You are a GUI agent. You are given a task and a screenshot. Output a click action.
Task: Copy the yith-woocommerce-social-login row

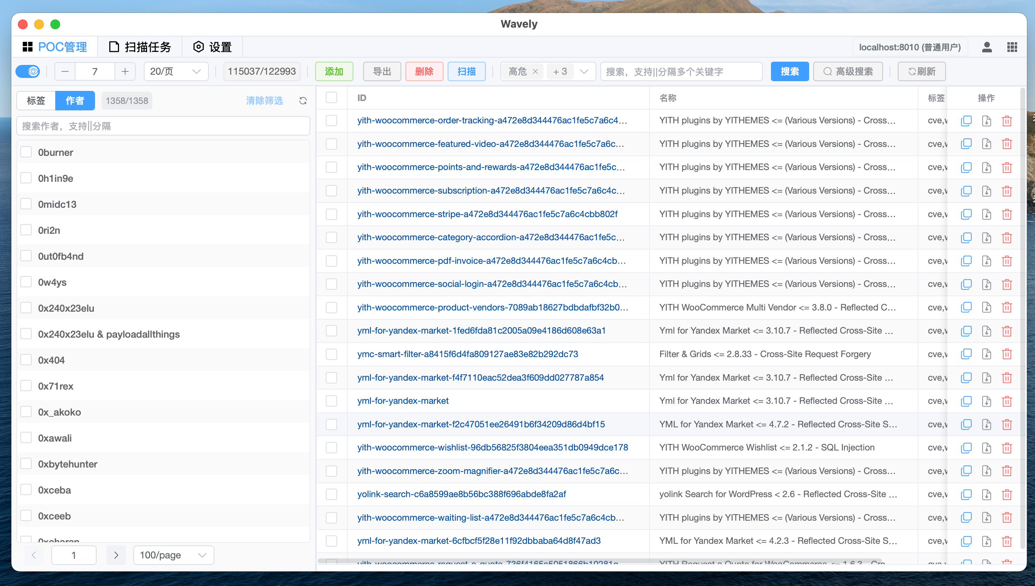[966, 284]
